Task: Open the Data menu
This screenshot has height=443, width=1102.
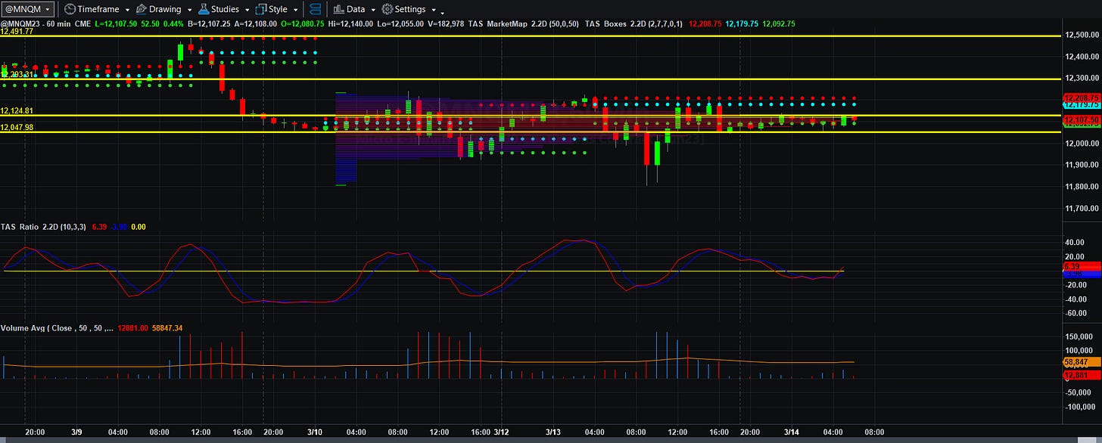Action: [356, 9]
